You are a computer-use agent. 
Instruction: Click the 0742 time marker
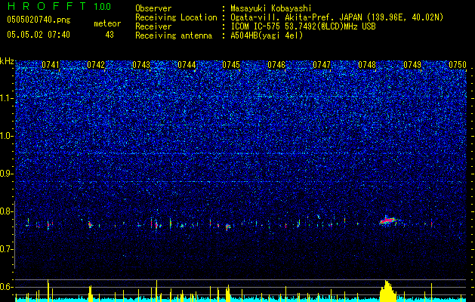96,65
